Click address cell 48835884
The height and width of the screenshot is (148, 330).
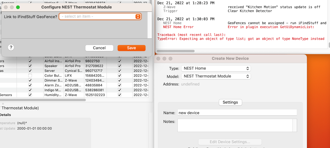pos(95,85)
